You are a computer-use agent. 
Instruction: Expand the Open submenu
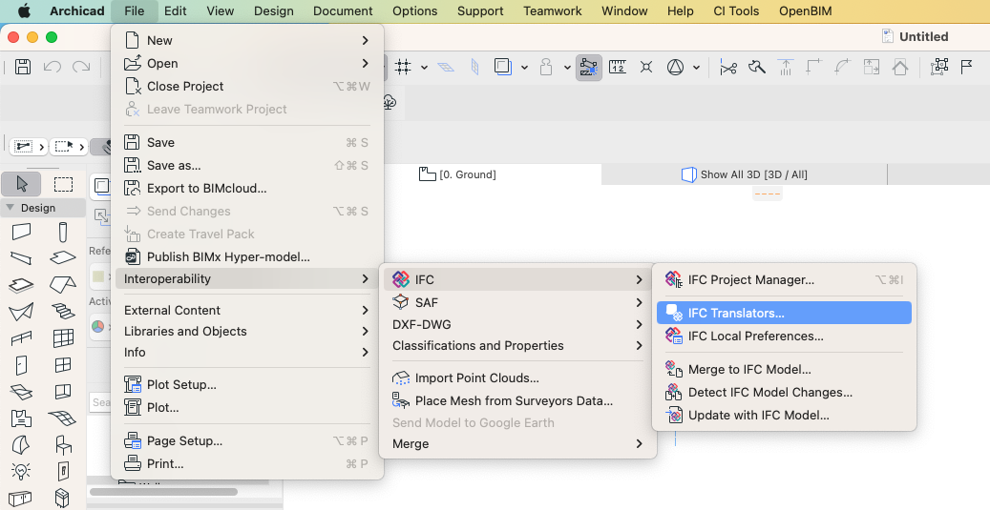pos(247,63)
